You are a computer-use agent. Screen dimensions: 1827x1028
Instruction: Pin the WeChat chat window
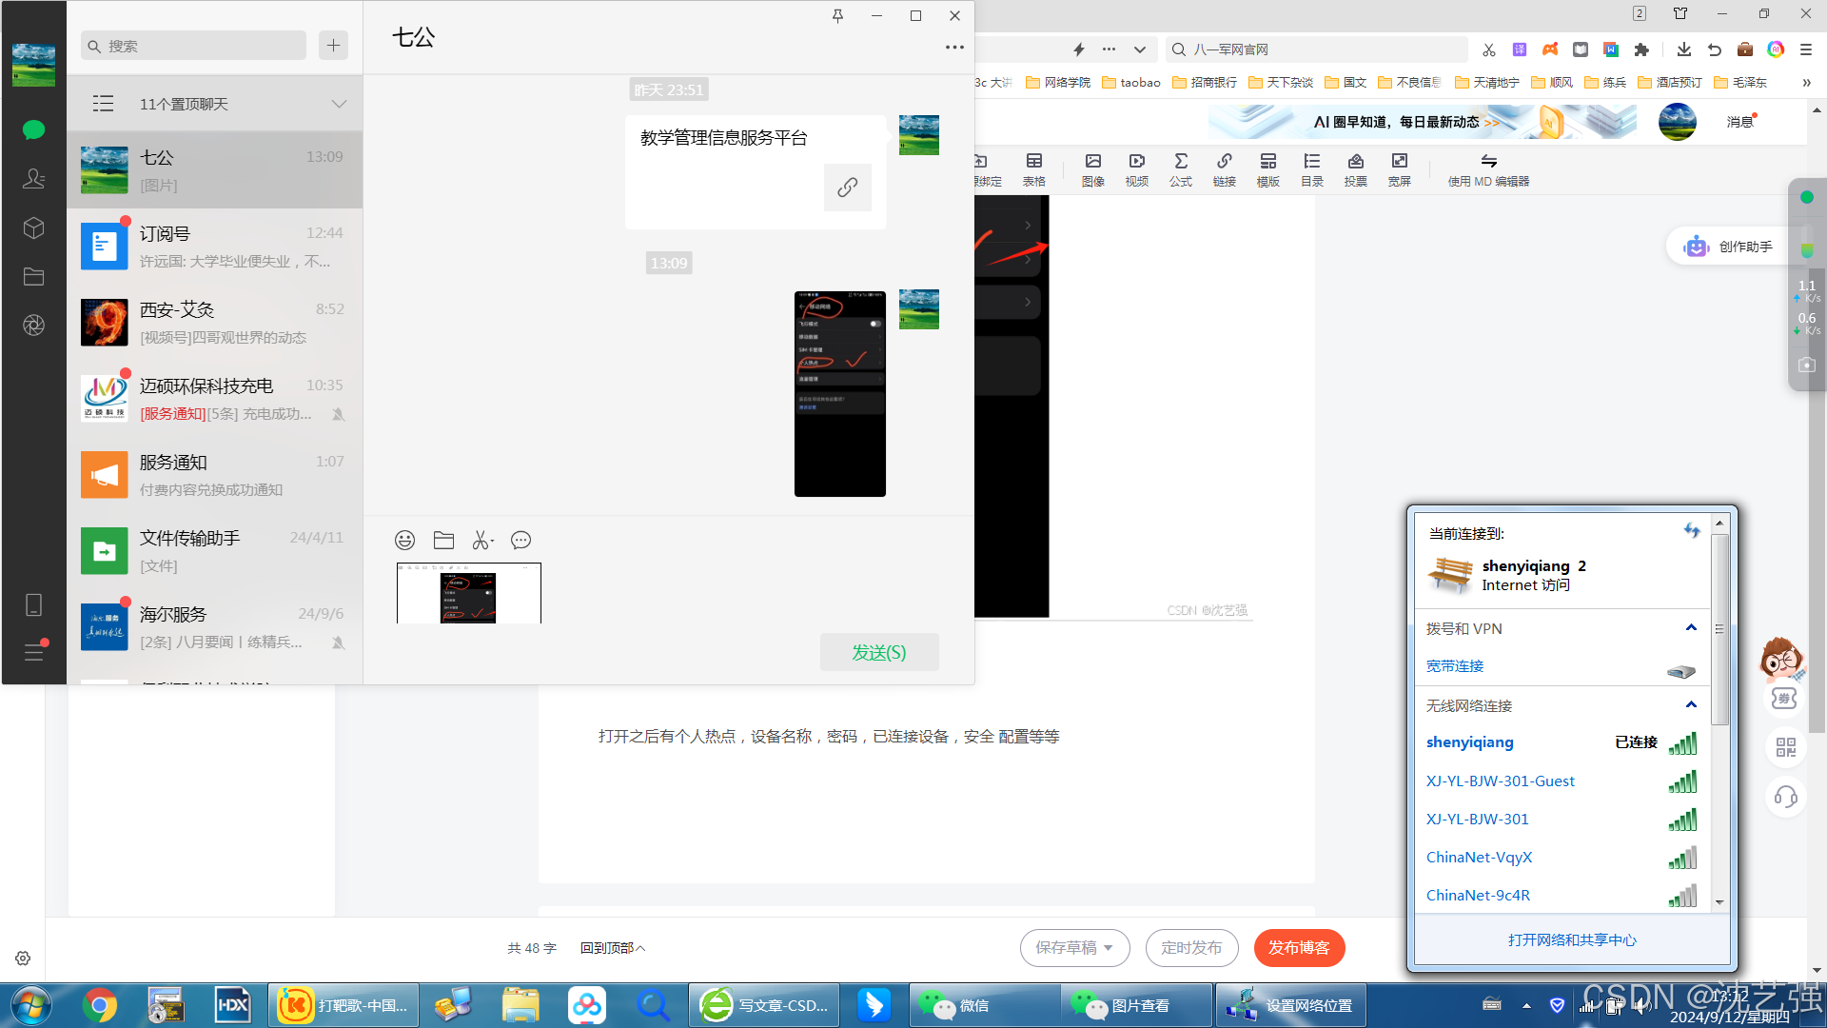pos(837,16)
